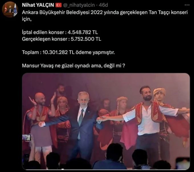Click the Toplam 10.301.282 TL line
Image resolution: width=194 pixels, height=172 pixels.
coord(68,52)
